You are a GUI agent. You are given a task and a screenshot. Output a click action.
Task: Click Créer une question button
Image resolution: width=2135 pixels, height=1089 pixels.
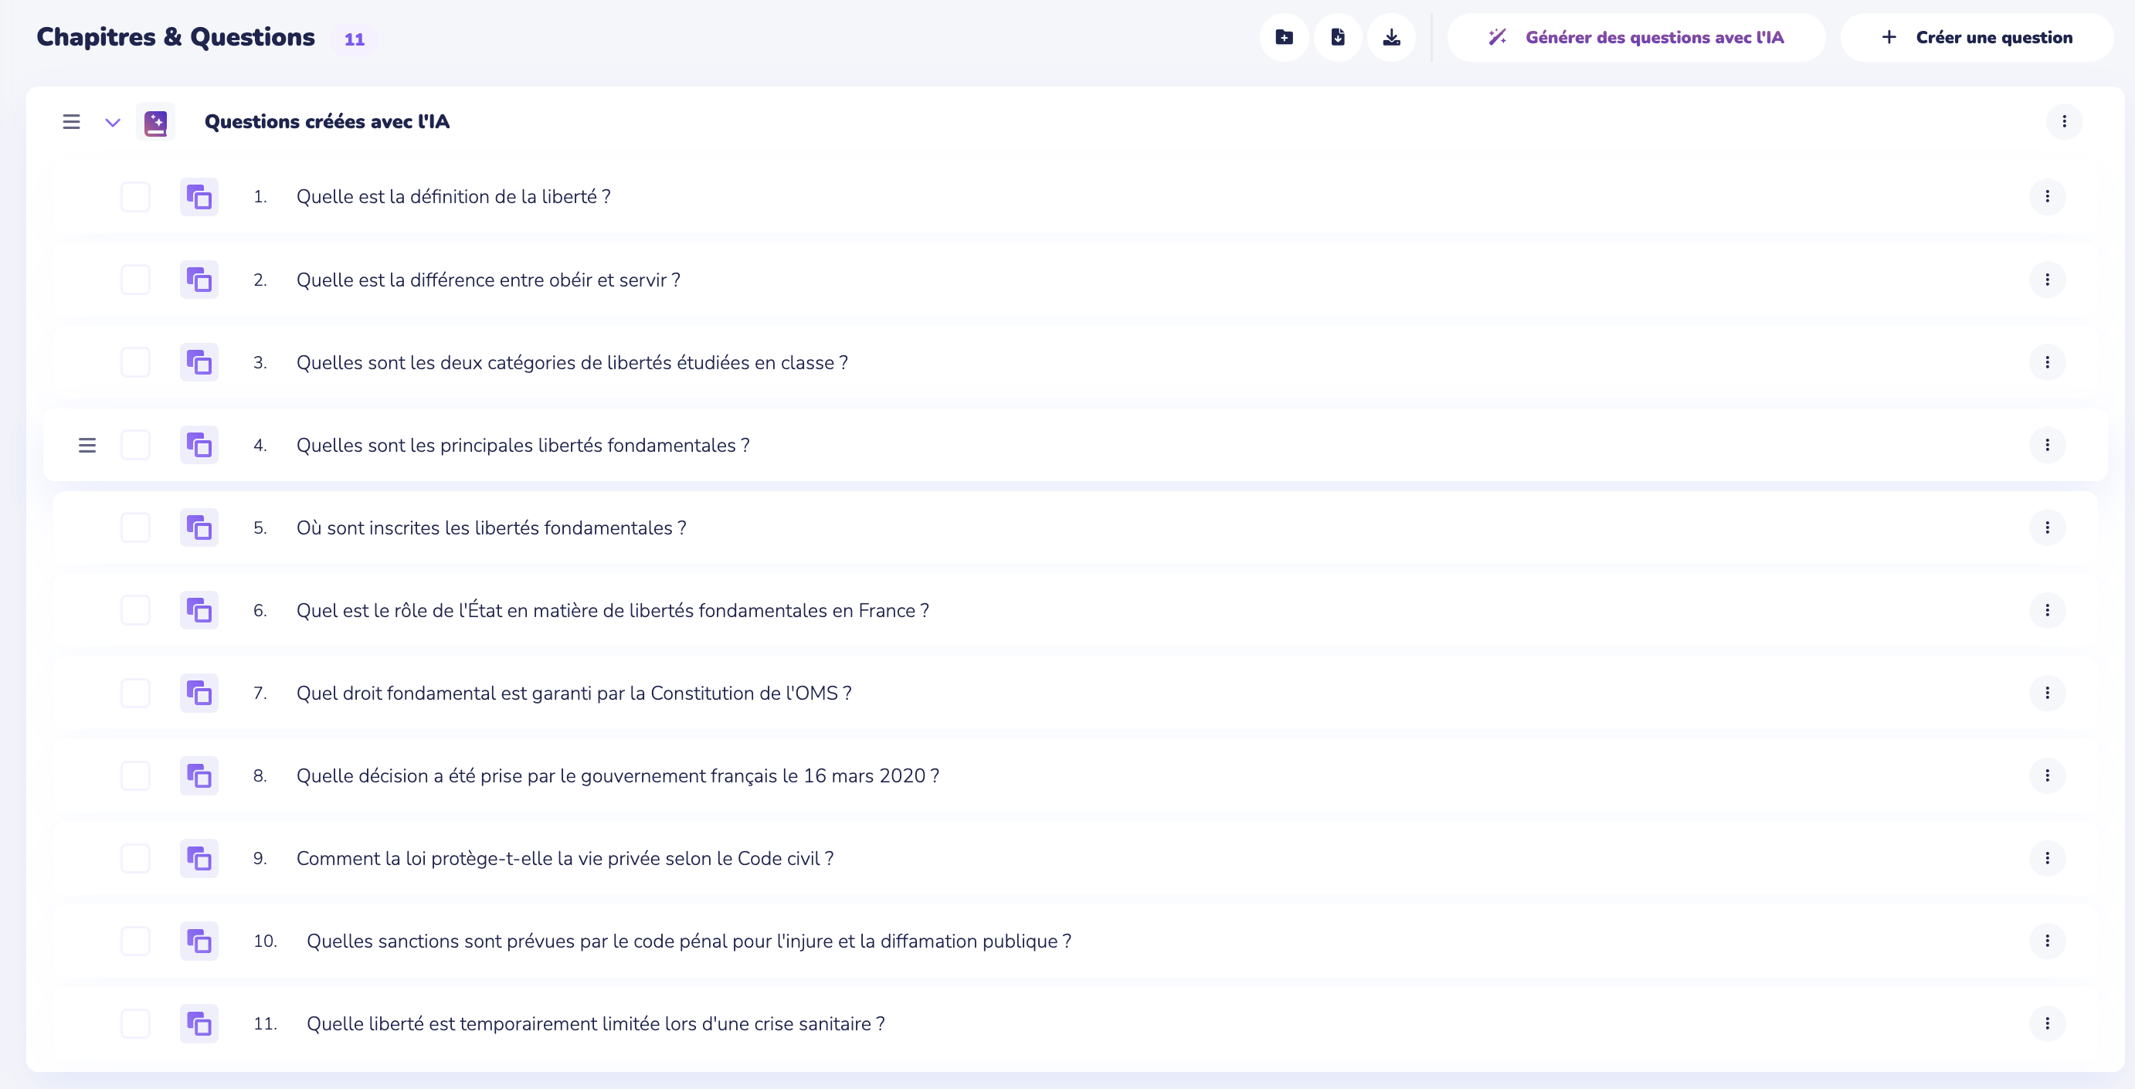[1977, 37]
